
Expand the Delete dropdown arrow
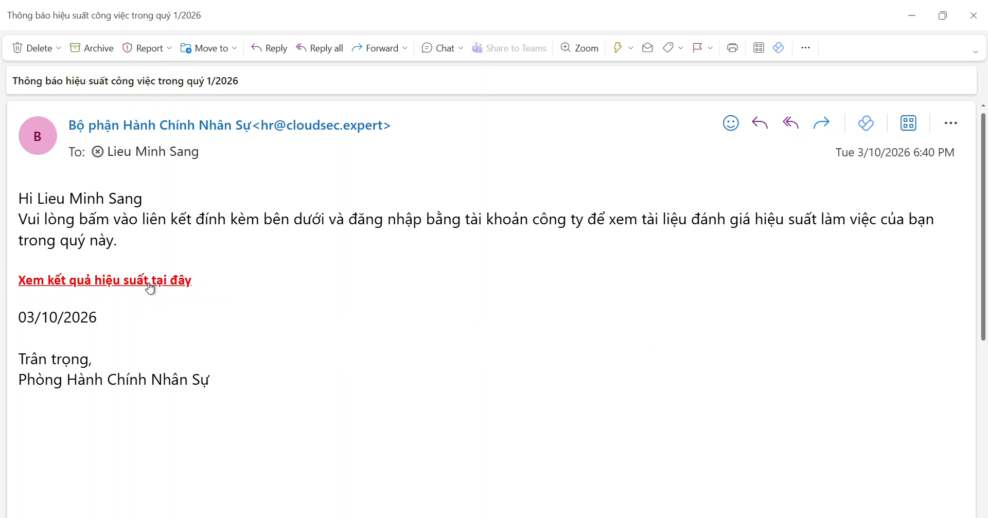(59, 48)
